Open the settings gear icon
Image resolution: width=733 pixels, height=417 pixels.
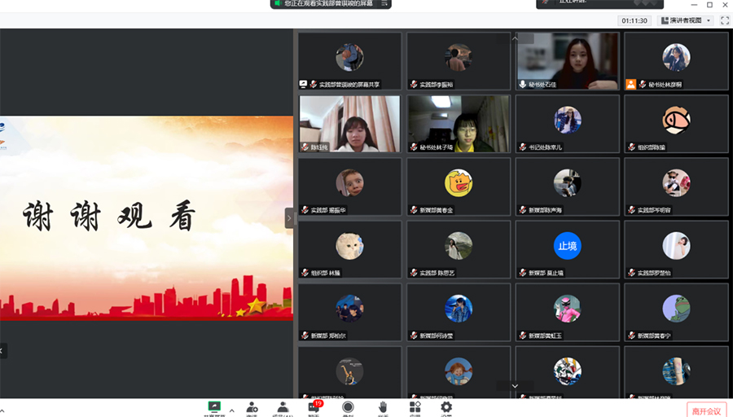point(446,406)
